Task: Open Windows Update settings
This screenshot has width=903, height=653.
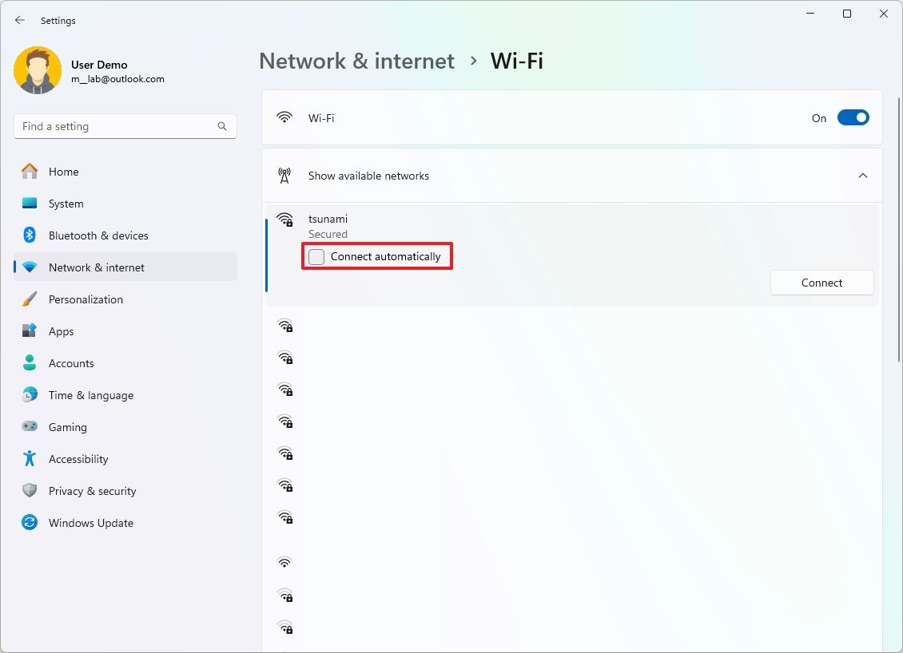Action: (x=90, y=522)
